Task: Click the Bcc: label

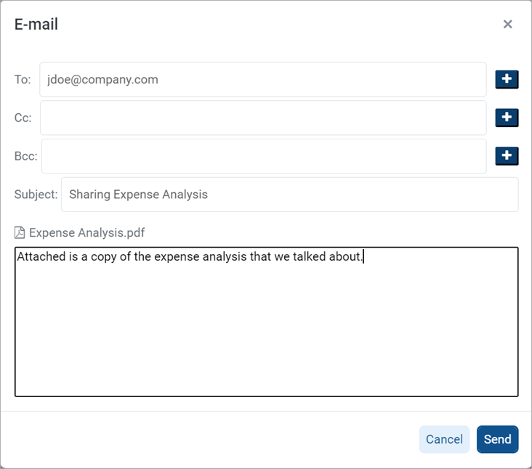Action: click(25, 156)
